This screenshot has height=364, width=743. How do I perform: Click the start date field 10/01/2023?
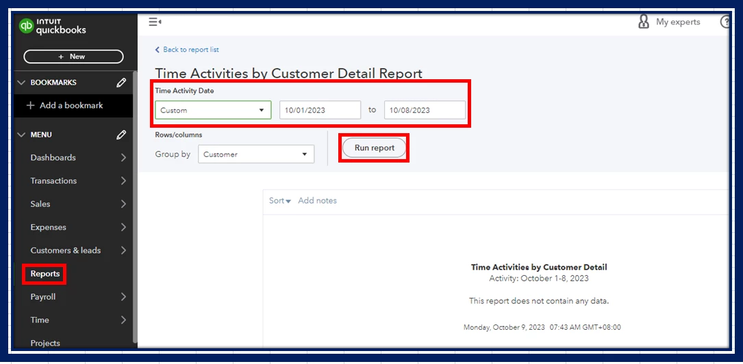click(320, 110)
